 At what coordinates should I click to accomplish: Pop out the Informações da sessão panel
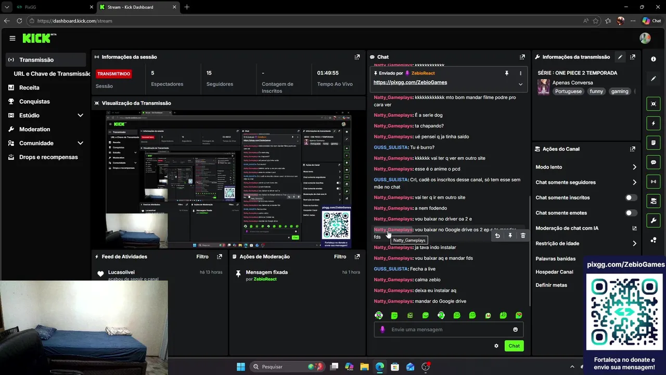pos(357,57)
